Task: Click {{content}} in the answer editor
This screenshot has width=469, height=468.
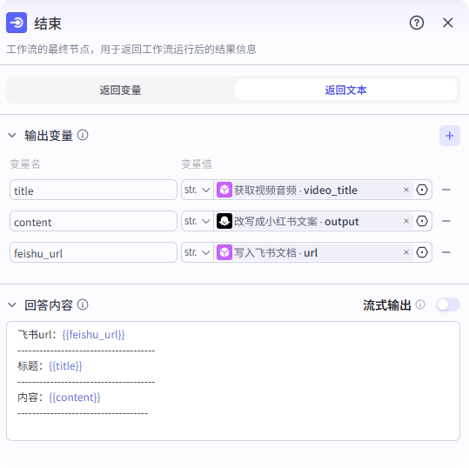Action: pos(75,398)
